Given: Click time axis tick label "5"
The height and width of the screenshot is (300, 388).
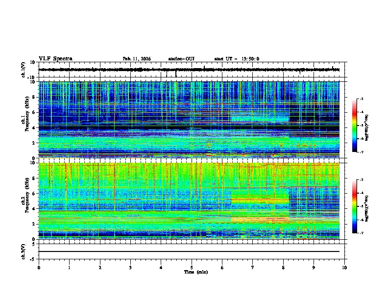Looking at the screenshot, I should click(192, 268).
